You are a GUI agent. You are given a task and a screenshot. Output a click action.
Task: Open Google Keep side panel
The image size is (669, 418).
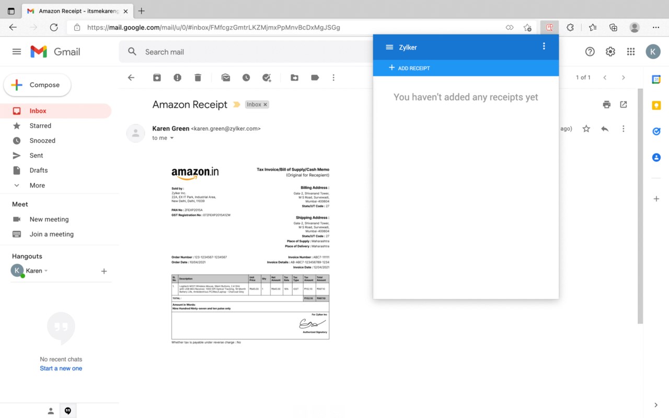point(656,106)
